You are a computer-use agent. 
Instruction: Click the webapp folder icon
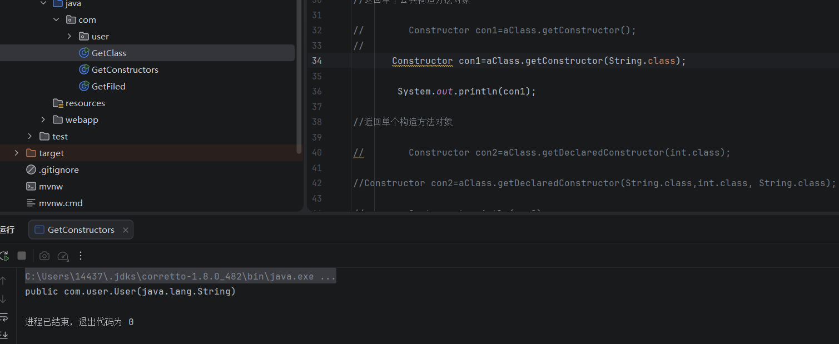point(58,119)
